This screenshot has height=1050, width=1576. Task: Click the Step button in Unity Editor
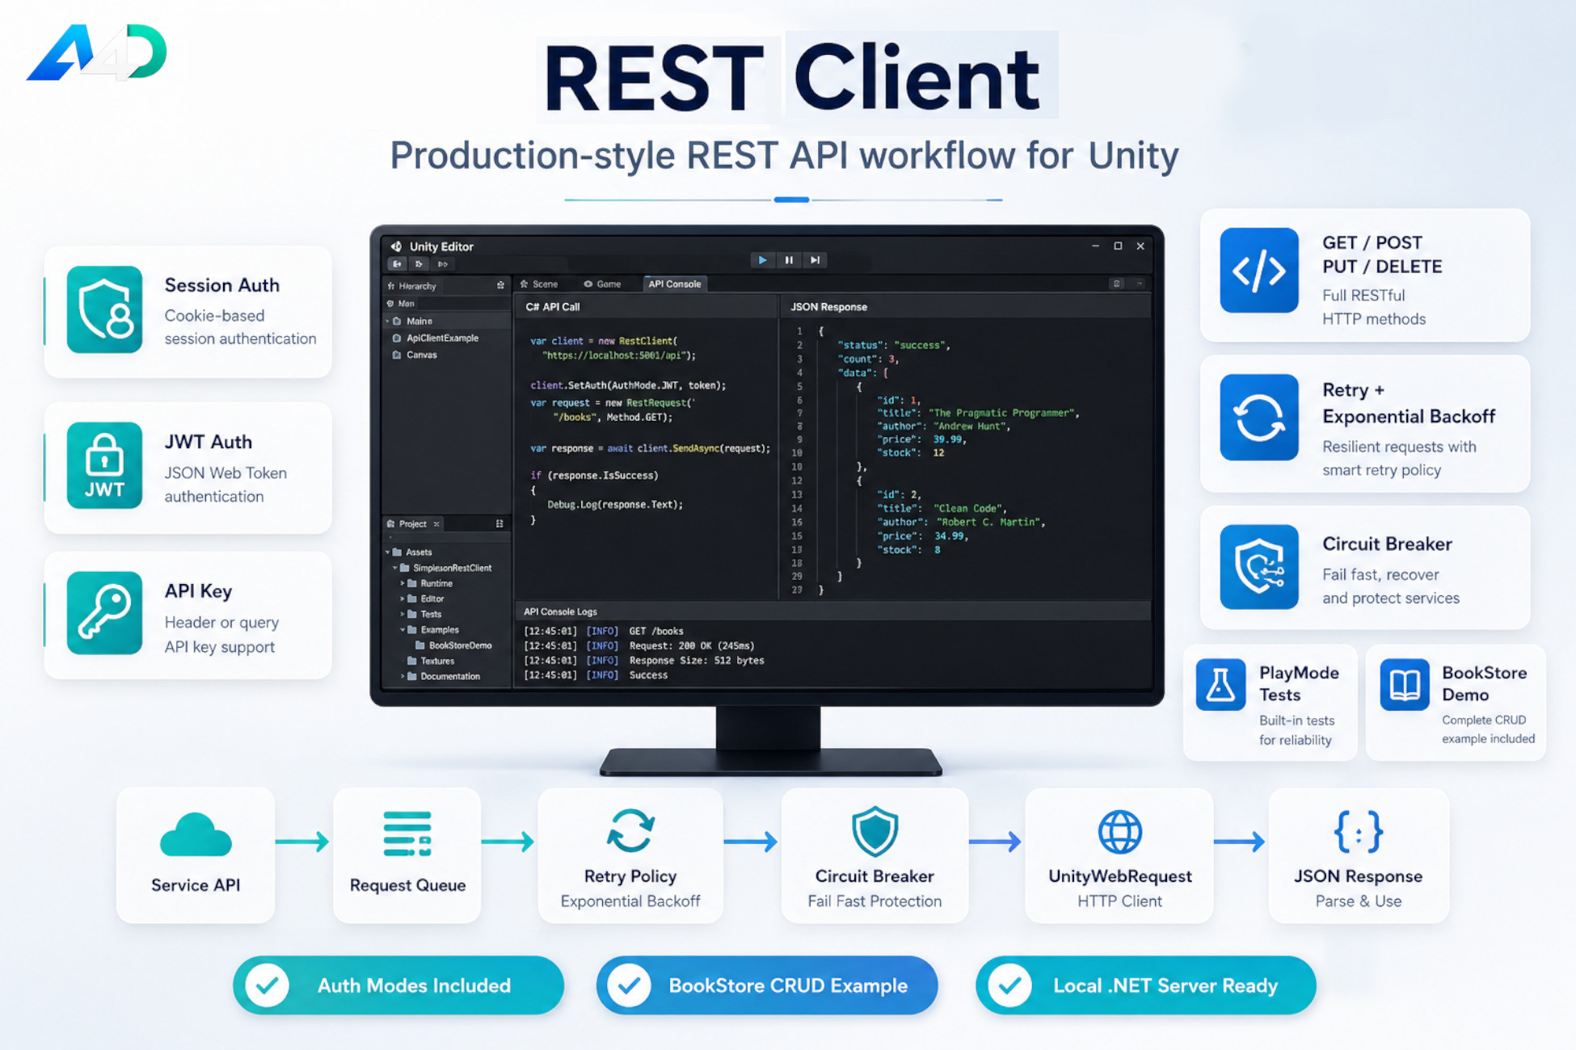815,260
